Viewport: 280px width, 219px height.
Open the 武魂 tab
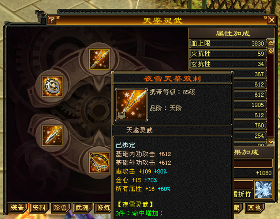[x=82, y=208]
